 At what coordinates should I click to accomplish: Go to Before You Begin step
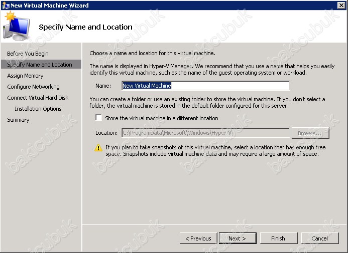(28, 54)
